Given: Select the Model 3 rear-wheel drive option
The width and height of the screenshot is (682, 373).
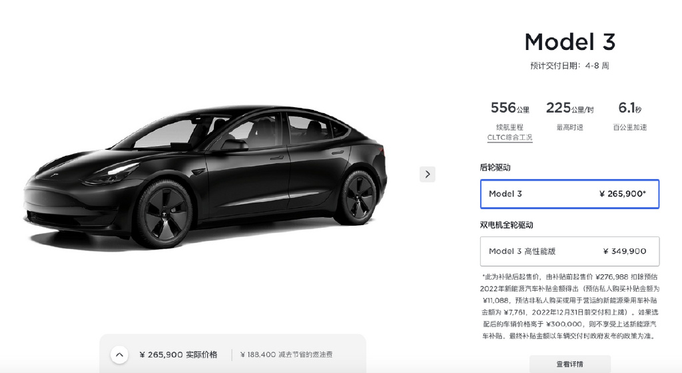Looking at the screenshot, I should (569, 194).
